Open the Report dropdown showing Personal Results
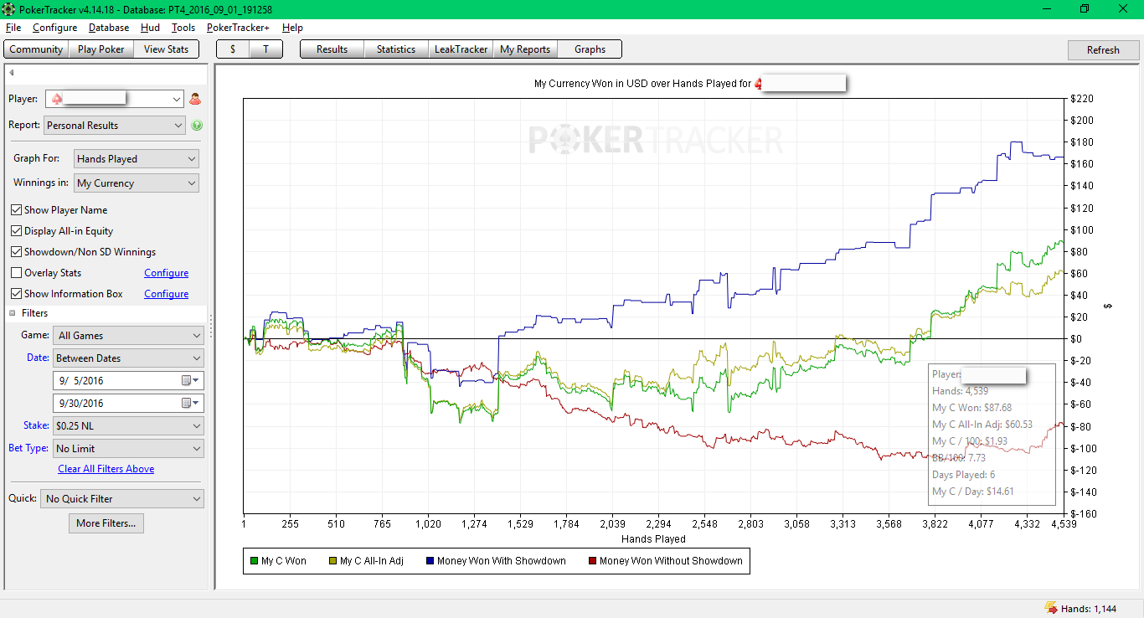 [115, 126]
